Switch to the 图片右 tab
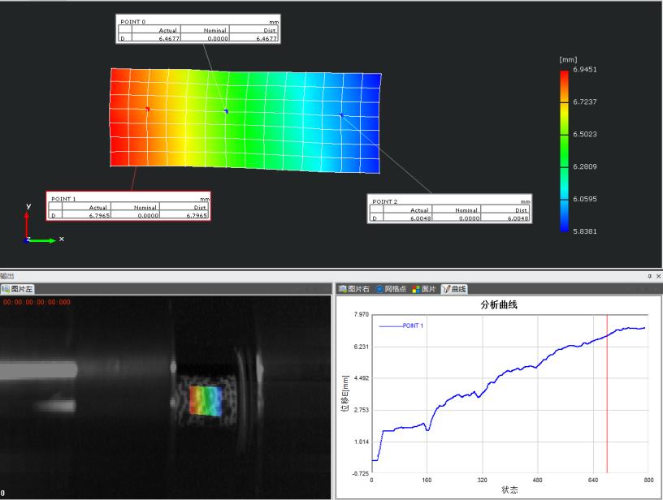 pyautogui.click(x=354, y=289)
